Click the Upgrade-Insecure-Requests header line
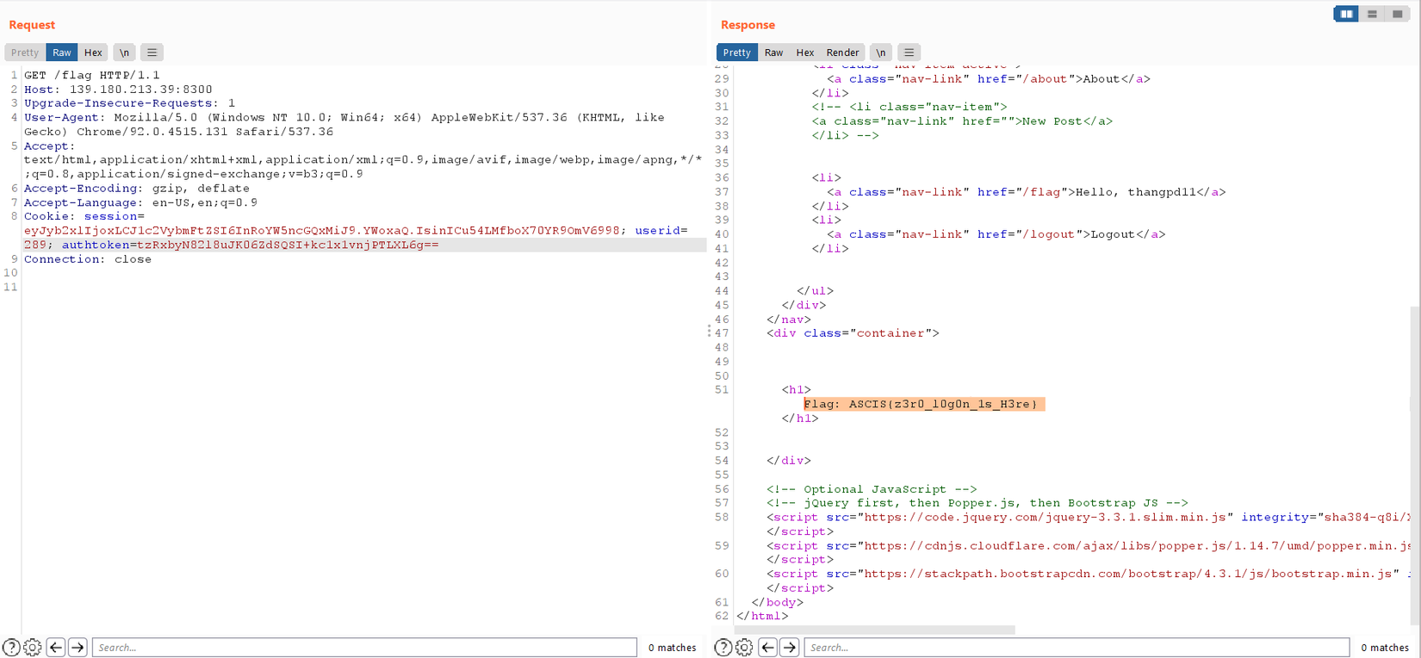Image resolution: width=1421 pixels, height=658 pixels. [x=129, y=103]
